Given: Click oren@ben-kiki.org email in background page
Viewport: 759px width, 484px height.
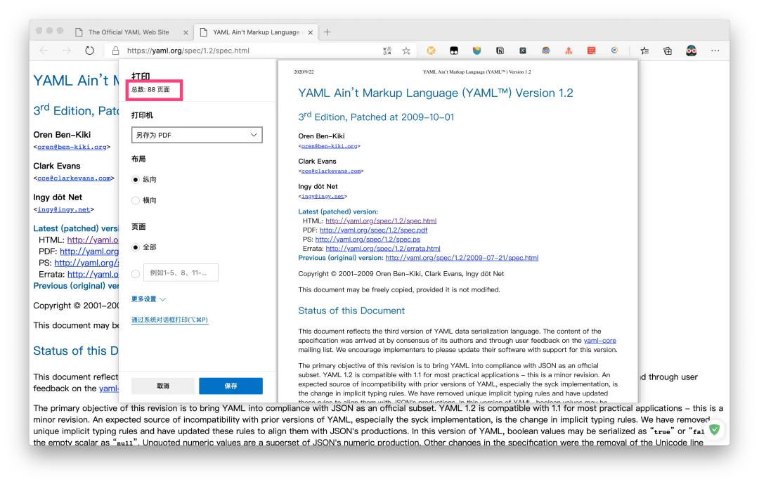Looking at the screenshot, I should pyautogui.click(x=72, y=147).
